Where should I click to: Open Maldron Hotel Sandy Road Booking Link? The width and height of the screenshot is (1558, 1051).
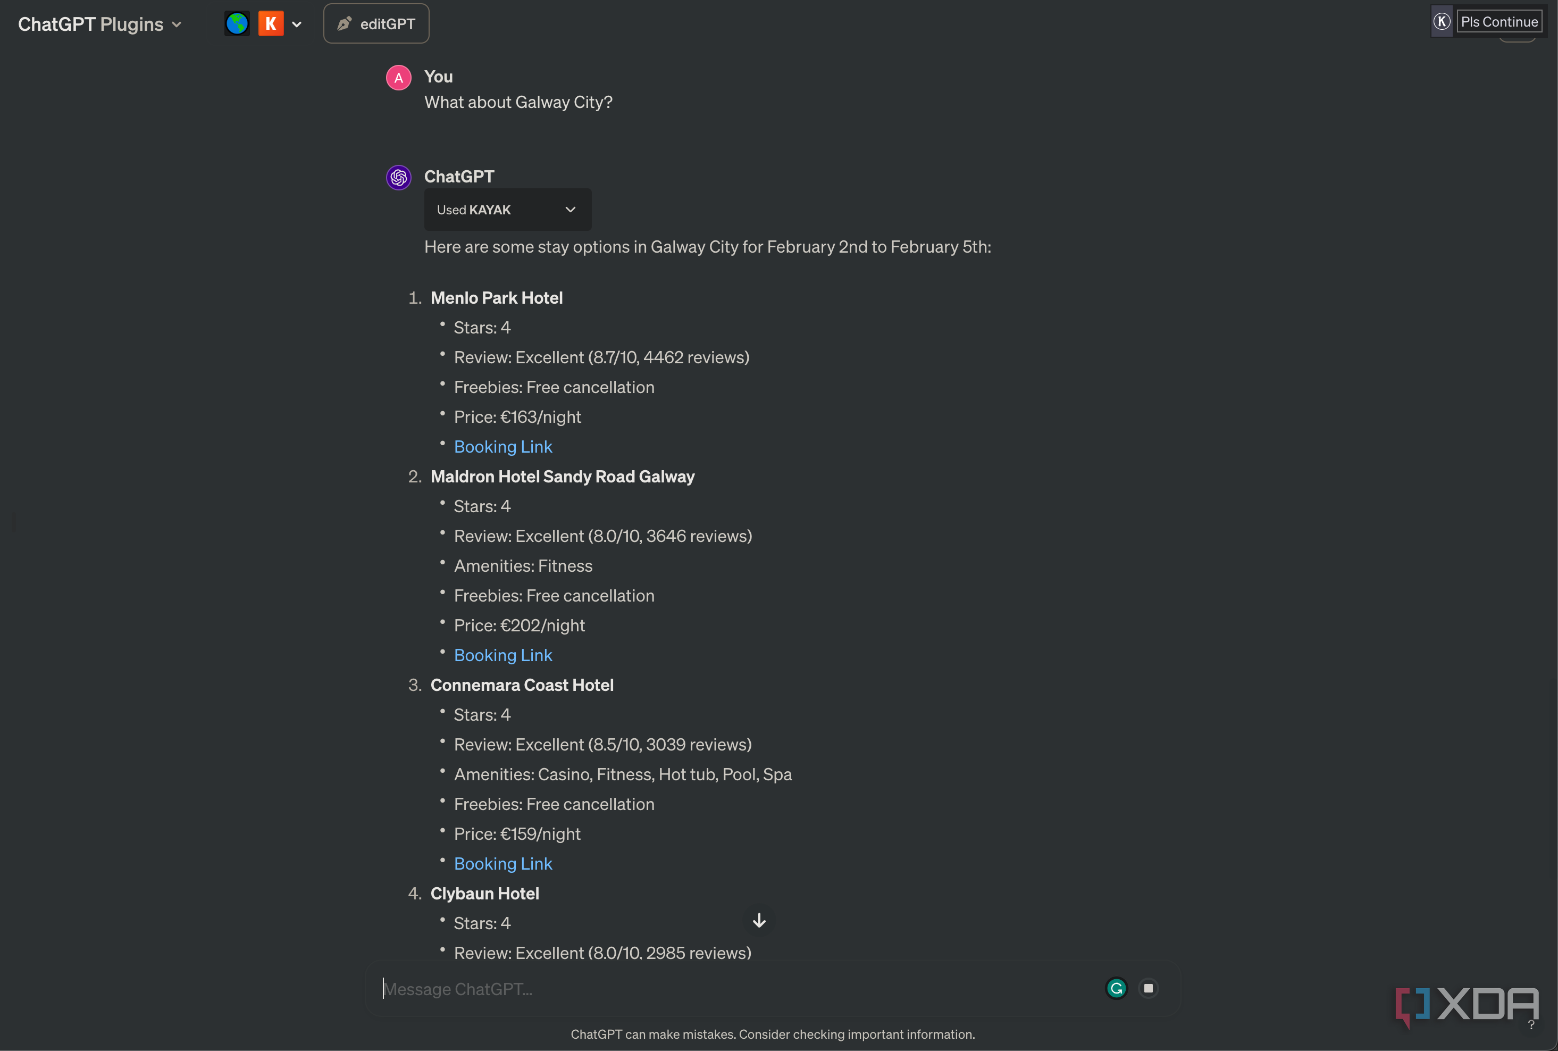[x=502, y=655]
